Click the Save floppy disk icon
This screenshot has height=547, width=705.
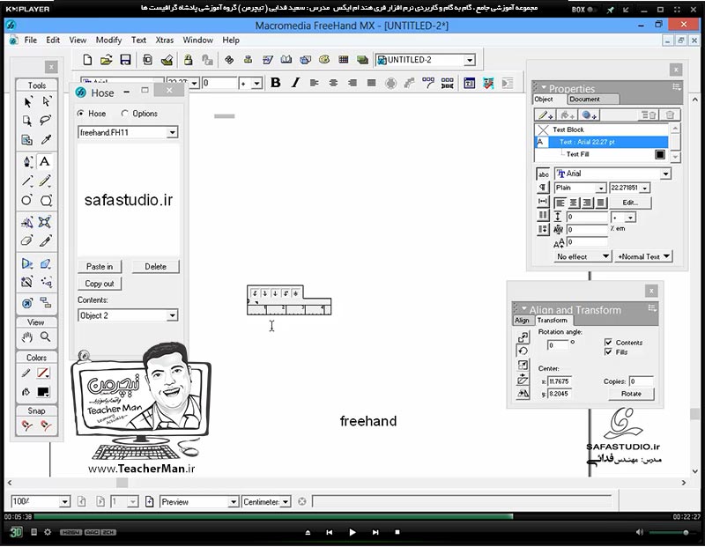(125, 60)
